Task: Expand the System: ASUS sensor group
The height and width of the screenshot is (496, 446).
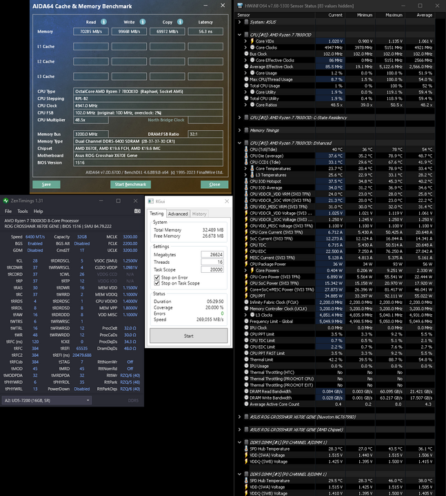Action: [240, 22]
